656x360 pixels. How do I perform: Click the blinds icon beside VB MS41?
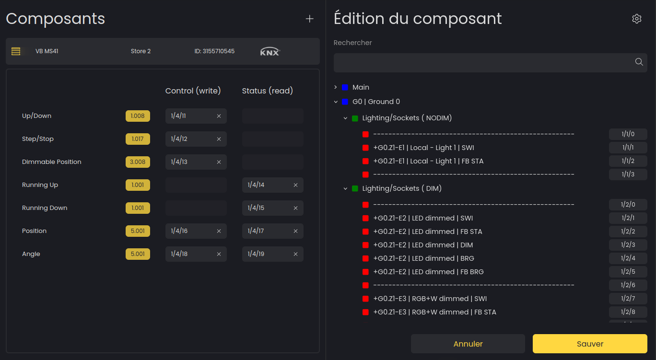tap(16, 51)
